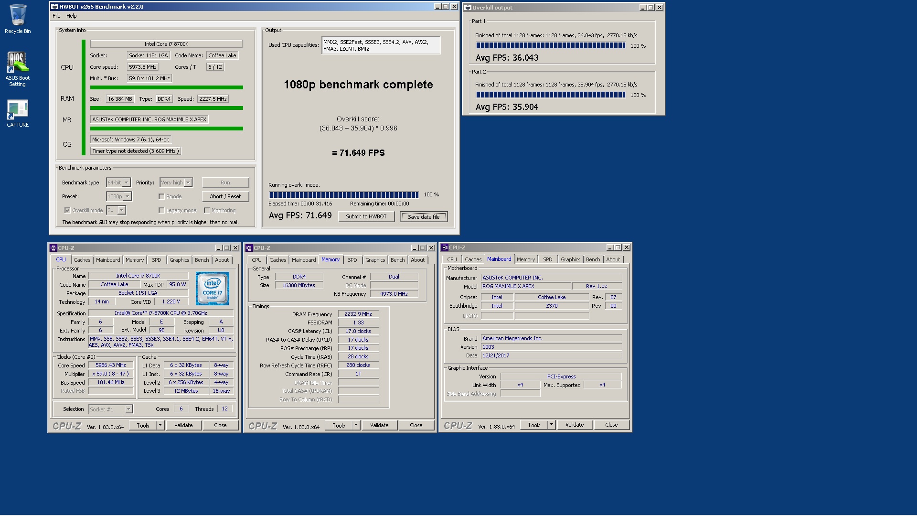Switch to Graphics tab in the CPU-Z window showing the Mainboard tab
Image resolution: width=917 pixels, height=516 pixels.
571,259
